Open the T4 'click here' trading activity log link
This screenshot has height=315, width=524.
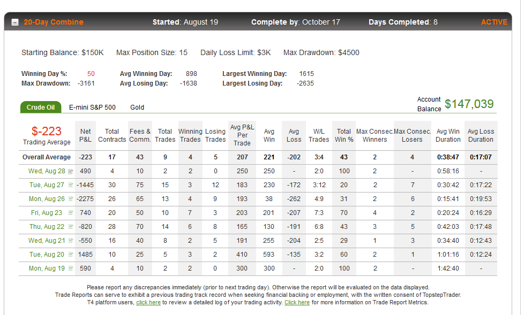pyautogui.click(x=148, y=302)
